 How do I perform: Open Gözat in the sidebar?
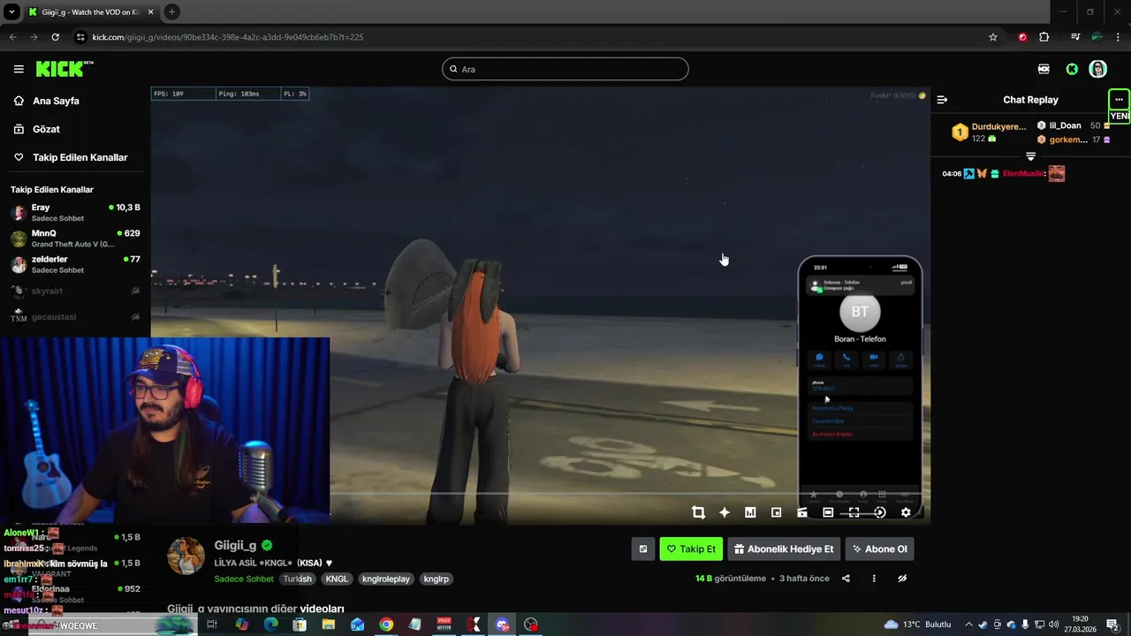[x=46, y=129]
